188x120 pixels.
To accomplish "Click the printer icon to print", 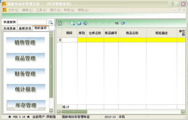I will [79, 23].
